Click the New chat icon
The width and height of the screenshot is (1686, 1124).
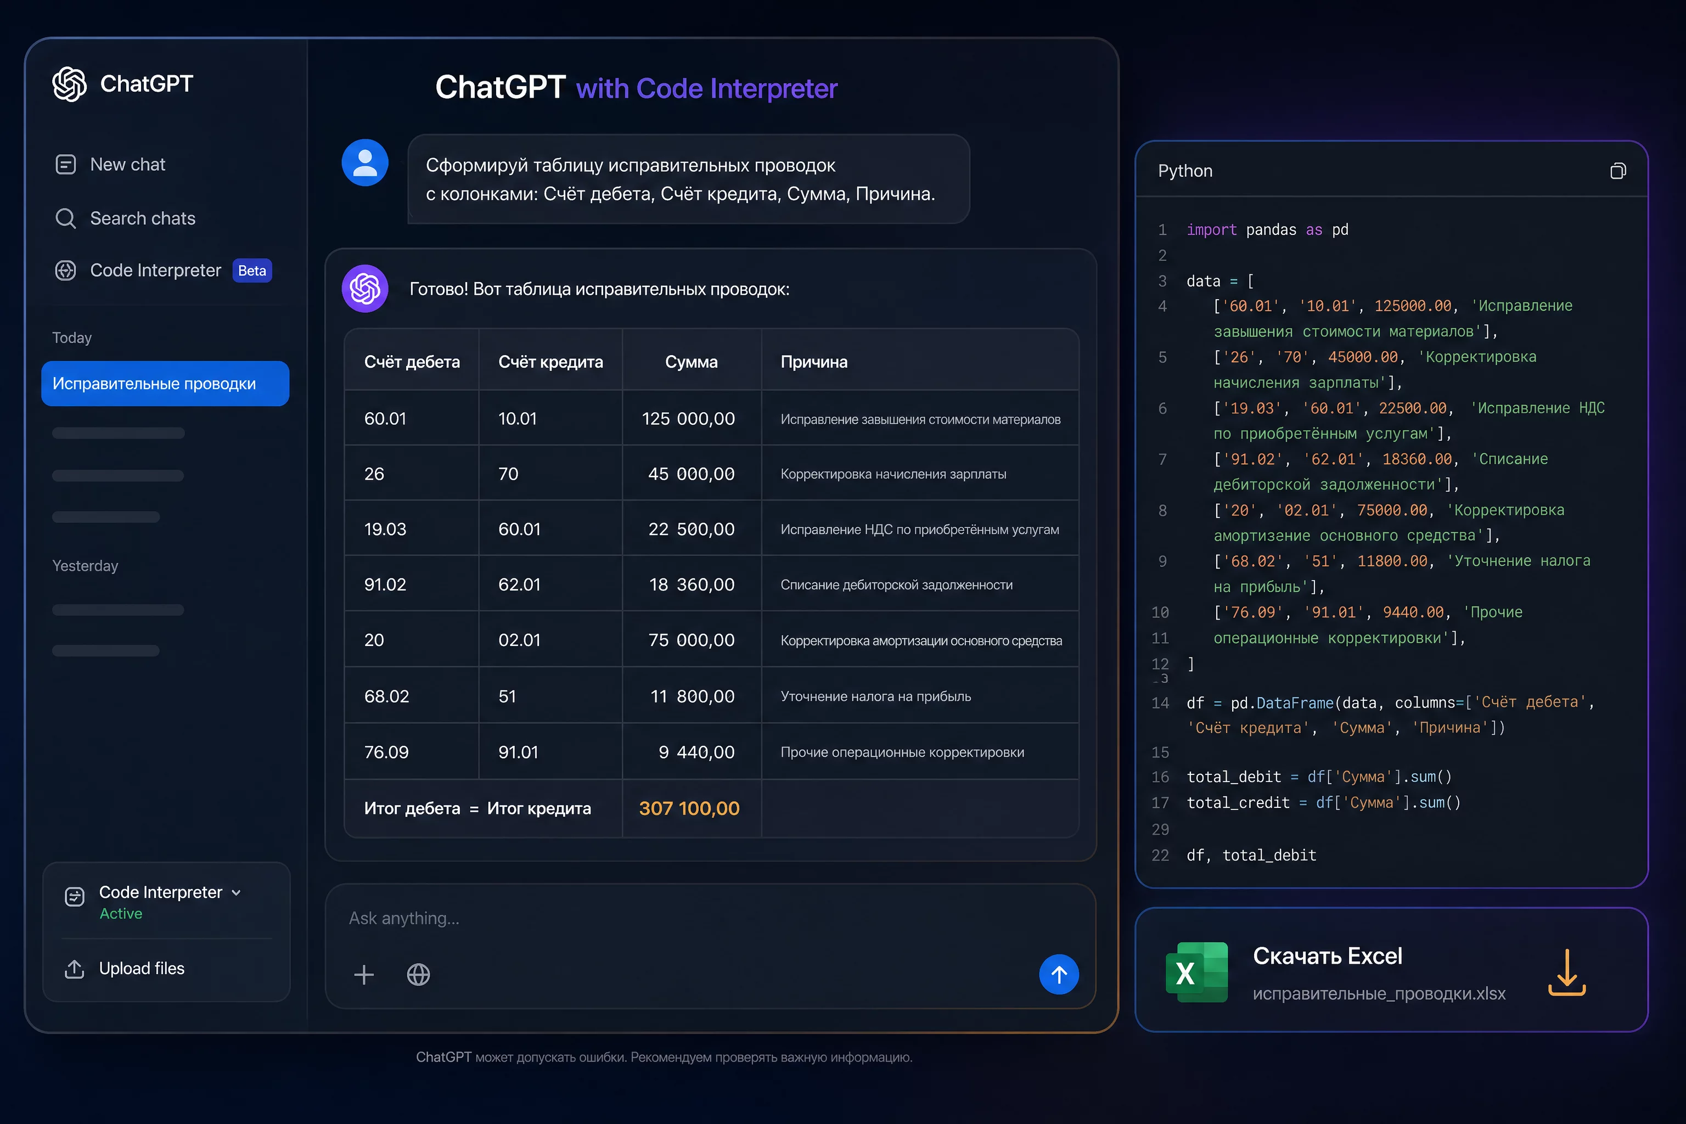(65, 165)
